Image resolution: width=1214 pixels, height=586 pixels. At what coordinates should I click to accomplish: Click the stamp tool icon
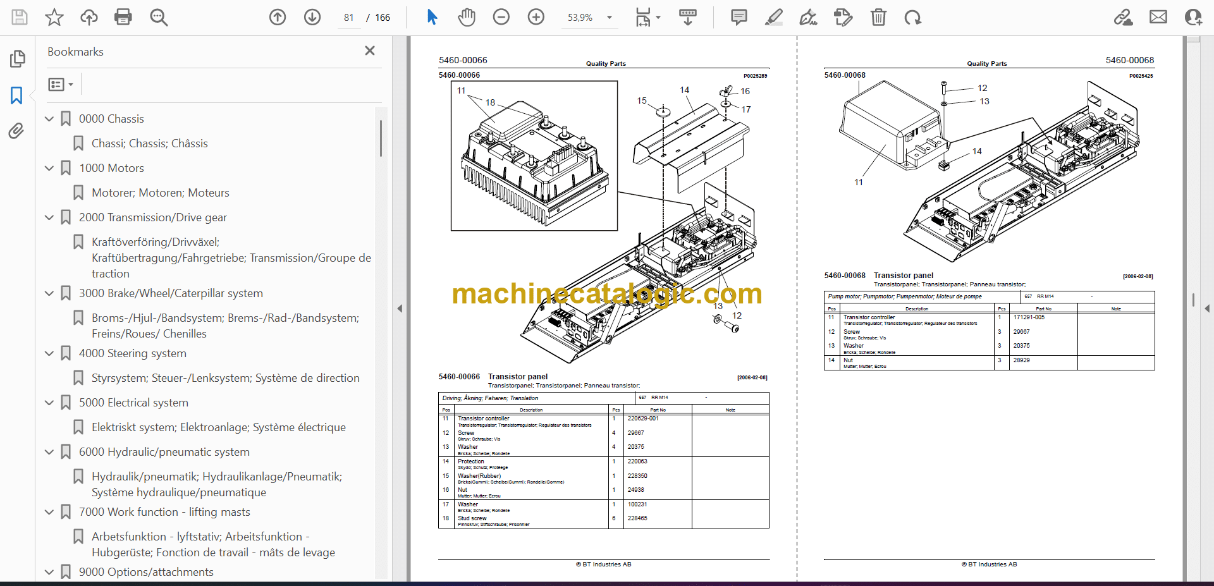843,17
